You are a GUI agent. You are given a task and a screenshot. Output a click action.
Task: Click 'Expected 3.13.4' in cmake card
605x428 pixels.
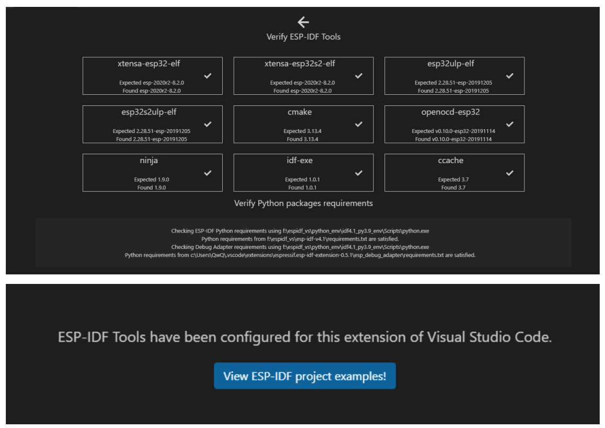coord(302,131)
